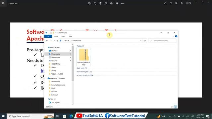212x119 pixels.
Task: Select Downloads in navigation pane
Action: click(x=55, y=54)
